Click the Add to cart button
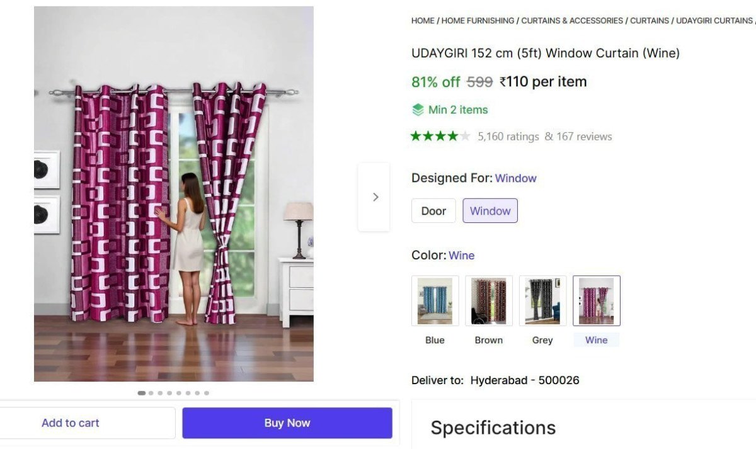756x449 pixels. tap(70, 423)
